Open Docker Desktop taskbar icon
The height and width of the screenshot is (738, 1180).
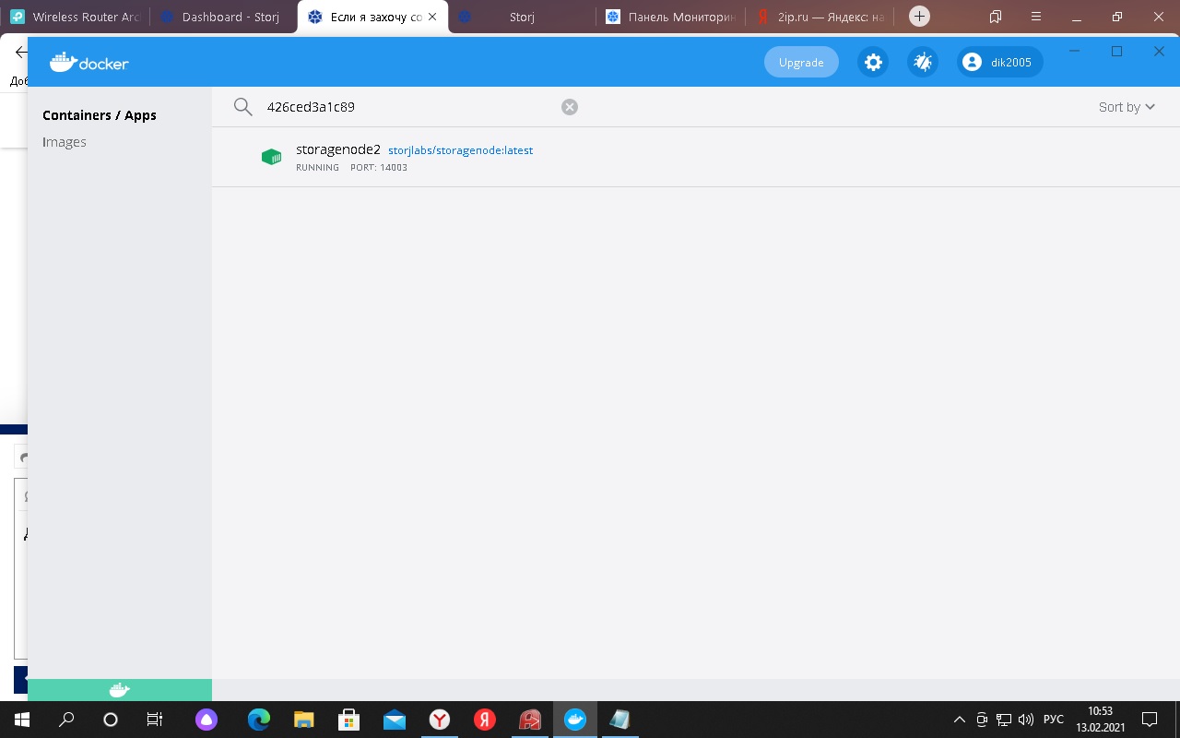point(575,720)
